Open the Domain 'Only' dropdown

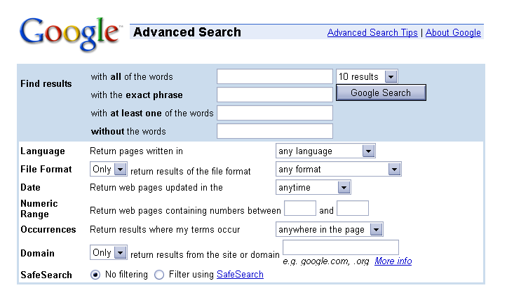click(108, 252)
